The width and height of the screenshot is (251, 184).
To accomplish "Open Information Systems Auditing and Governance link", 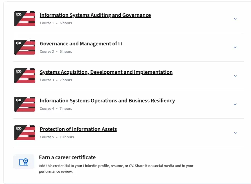I will click(x=95, y=15).
